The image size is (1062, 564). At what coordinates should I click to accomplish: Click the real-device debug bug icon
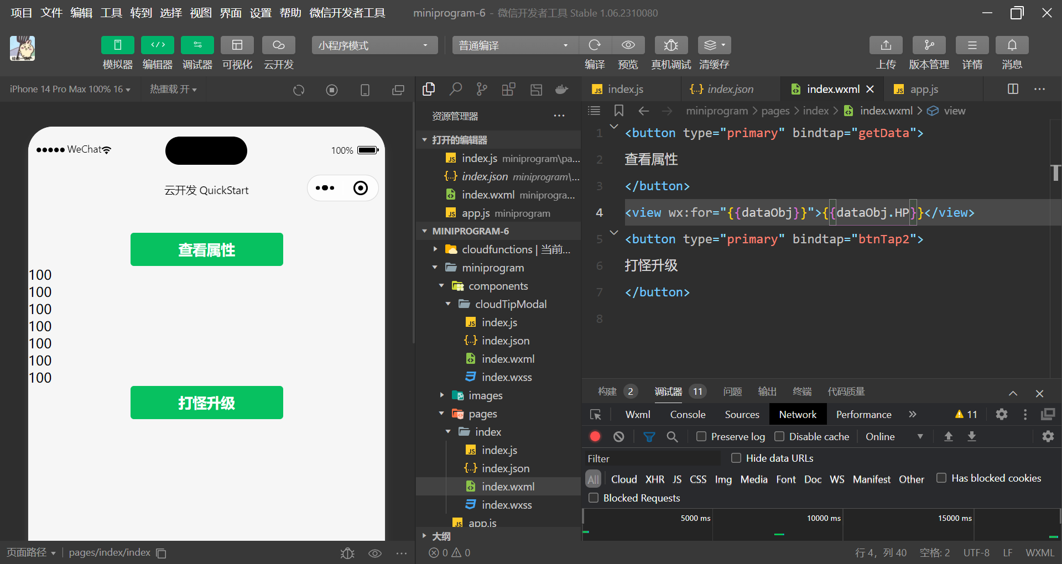pos(670,45)
